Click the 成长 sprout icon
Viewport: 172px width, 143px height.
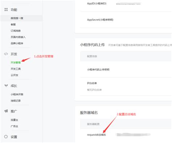[6, 86]
